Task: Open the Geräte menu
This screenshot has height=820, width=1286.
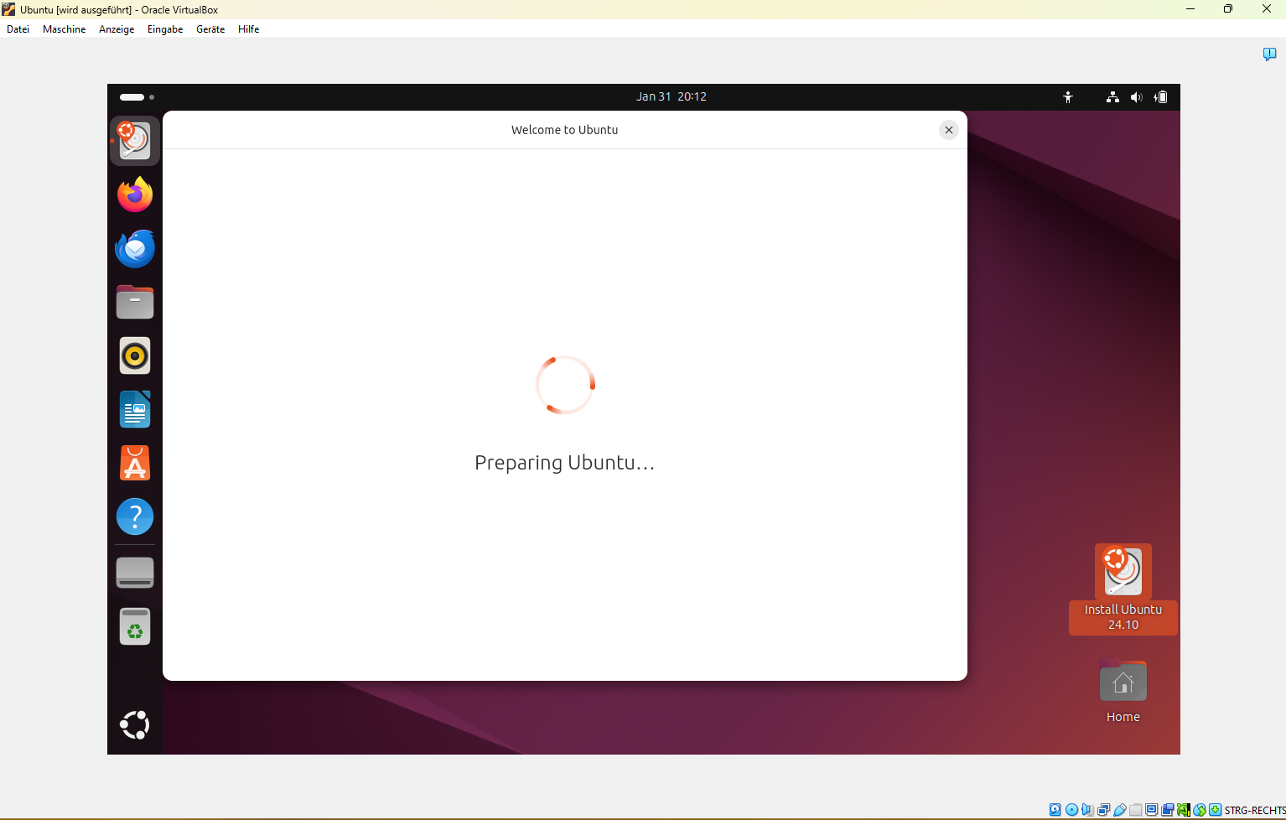Action: click(x=210, y=29)
